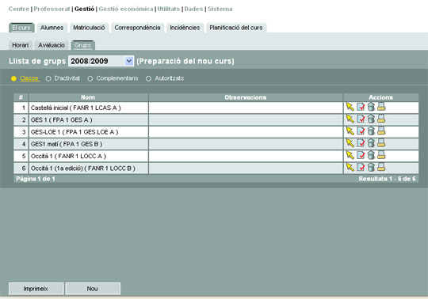The width and height of the screenshot is (428, 299).
Task: Go to the Incidències tab
Action: [x=185, y=28]
